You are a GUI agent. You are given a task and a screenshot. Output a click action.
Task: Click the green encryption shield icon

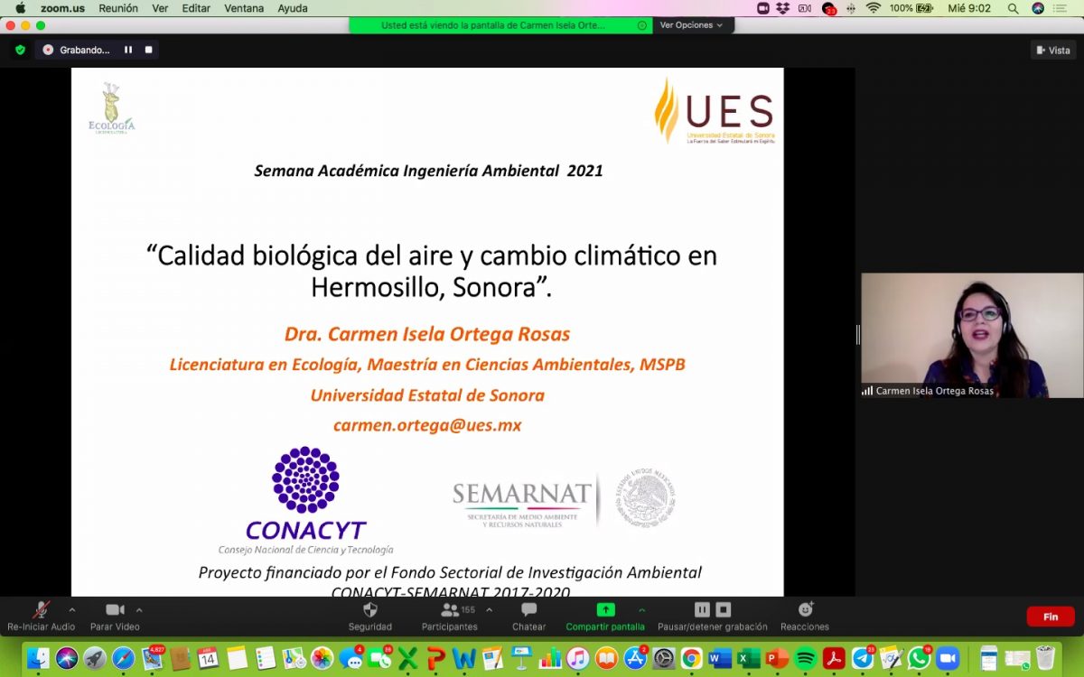[x=20, y=51]
